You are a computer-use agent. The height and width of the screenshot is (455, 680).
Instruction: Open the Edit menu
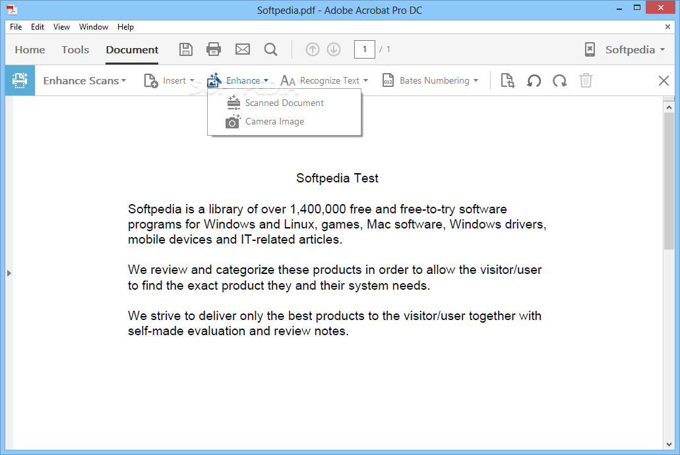(x=38, y=27)
